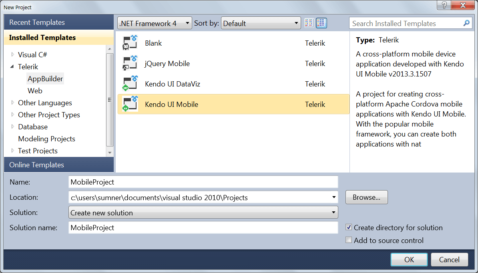Collapse the Telerik tree node

click(x=12, y=66)
